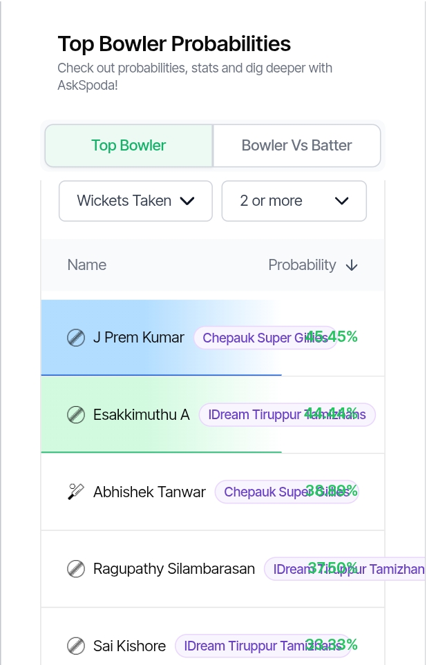This screenshot has height=665, width=427.
Task: Click IDream Tiruppur Tamizhans tag for Sai Kishore
Action: (263, 646)
